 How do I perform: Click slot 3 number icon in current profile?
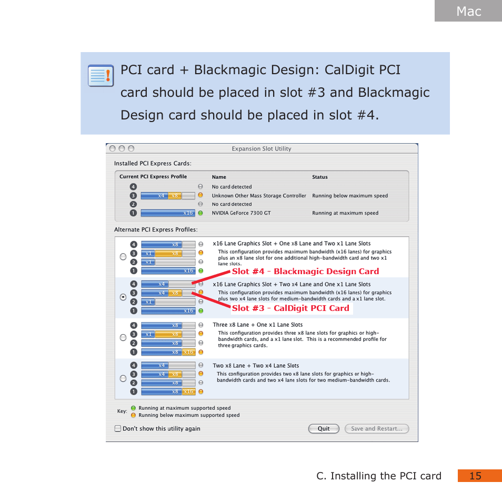133,196
